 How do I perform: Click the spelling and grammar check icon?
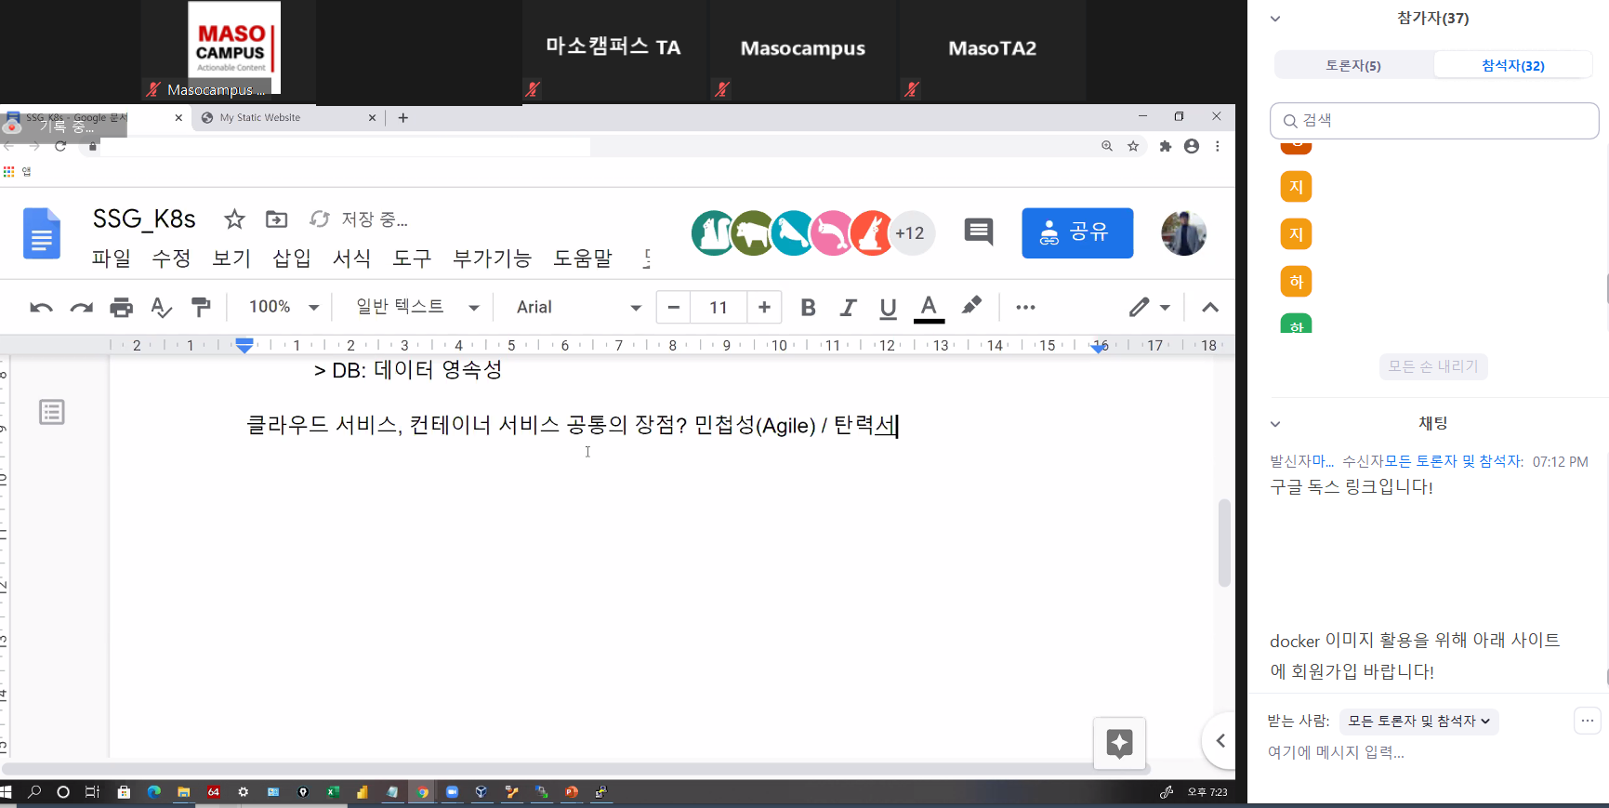[x=161, y=308]
